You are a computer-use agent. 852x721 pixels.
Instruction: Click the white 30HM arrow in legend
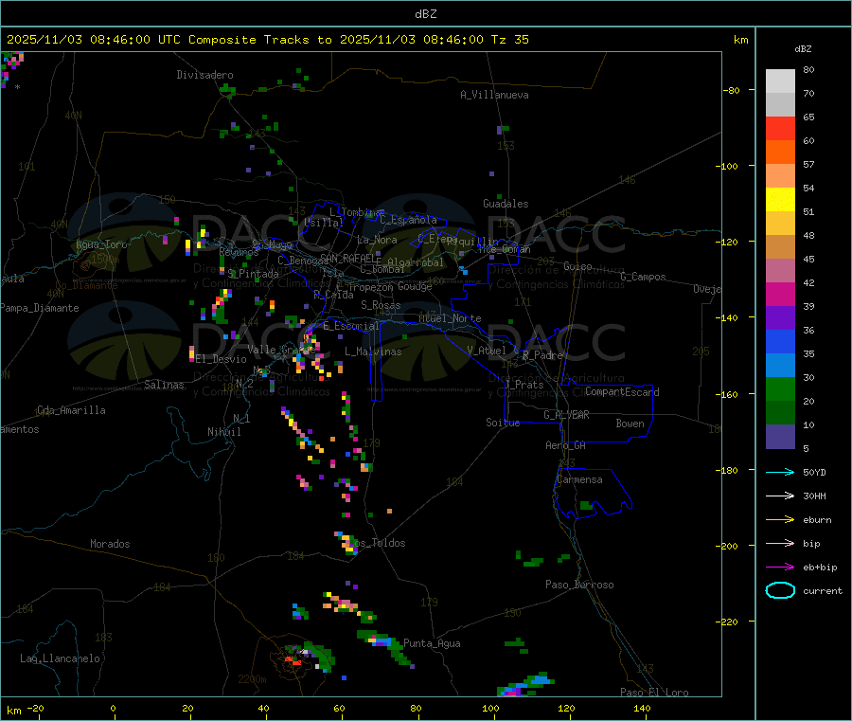780,496
